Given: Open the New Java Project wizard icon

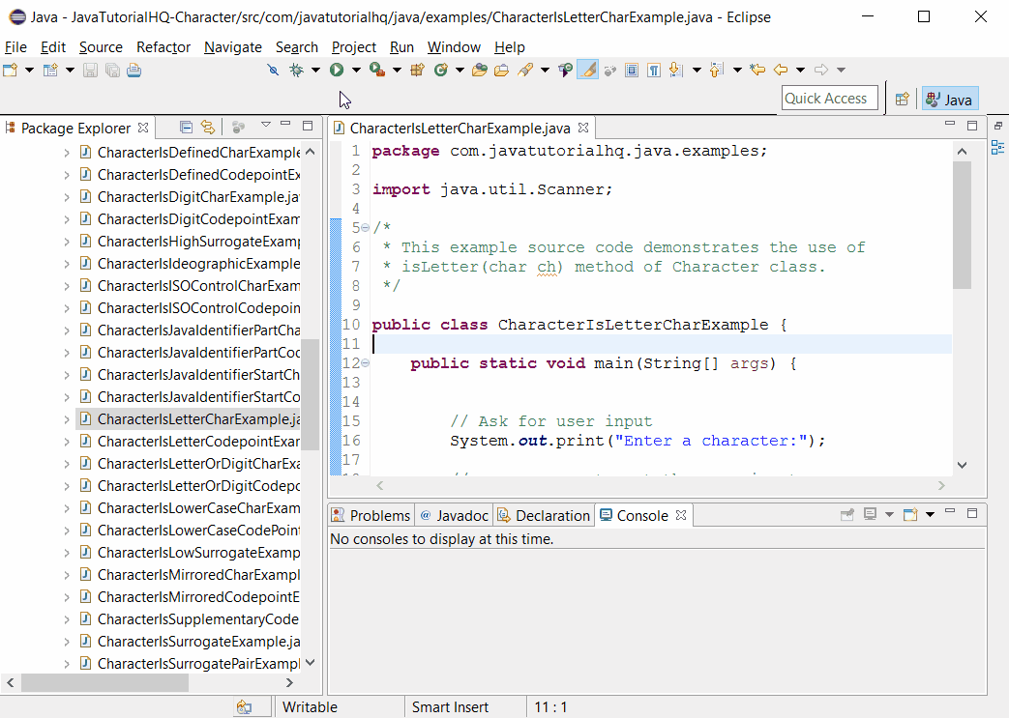Looking at the screenshot, I should tap(50, 69).
